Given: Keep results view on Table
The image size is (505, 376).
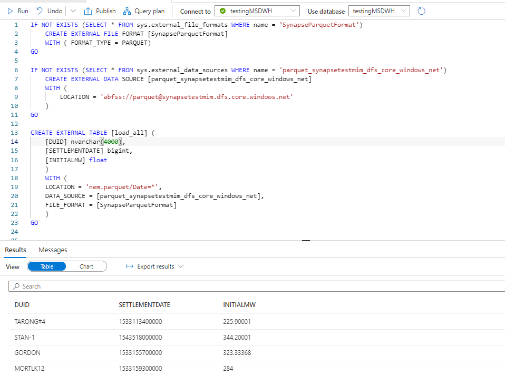Looking at the screenshot, I should tap(47, 266).
